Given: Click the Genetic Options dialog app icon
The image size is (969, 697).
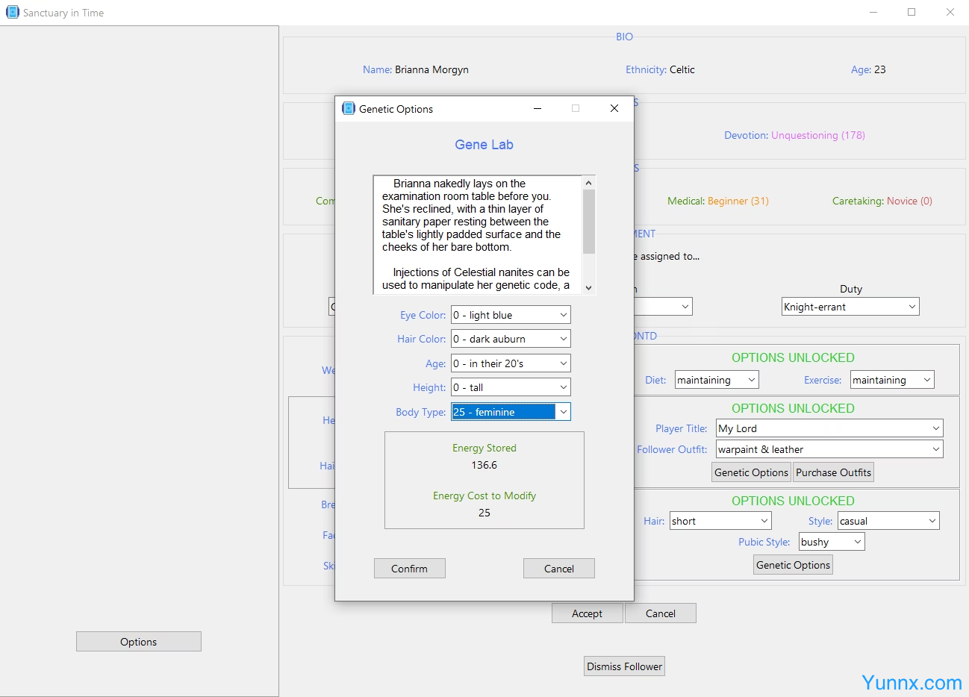Looking at the screenshot, I should [x=349, y=108].
